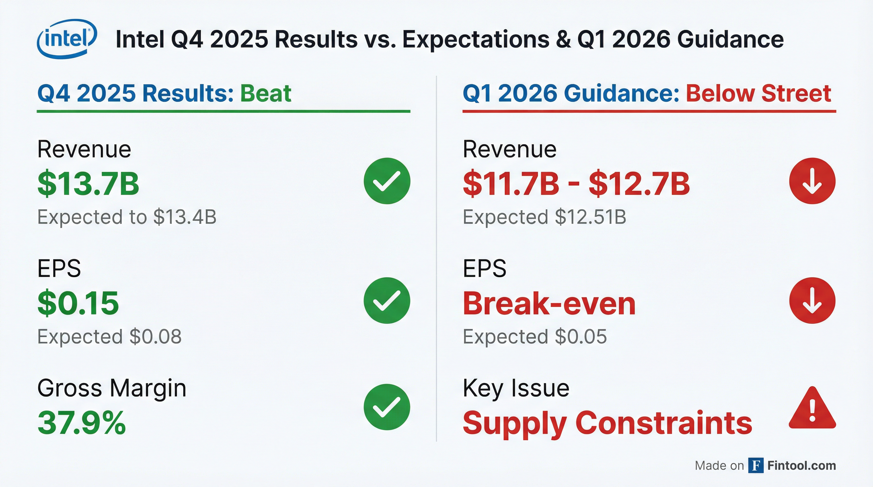Click the $0.15 EPS value
The width and height of the screenshot is (873, 487).
tap(78, 303)
